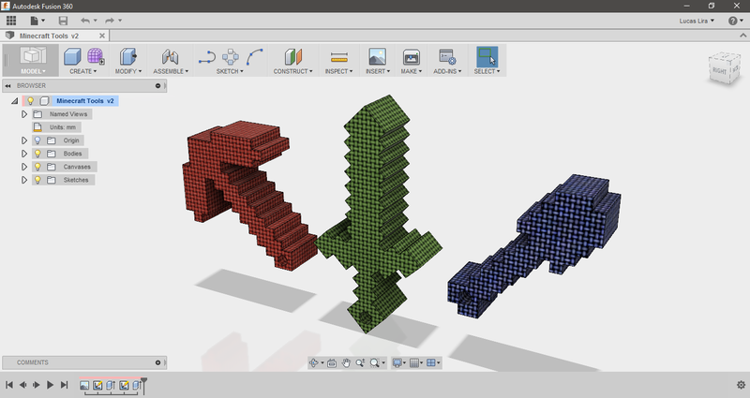This screenshot has height=398, width=750.
Task: Click the File document icon
Action: click(x=34, y=21)
